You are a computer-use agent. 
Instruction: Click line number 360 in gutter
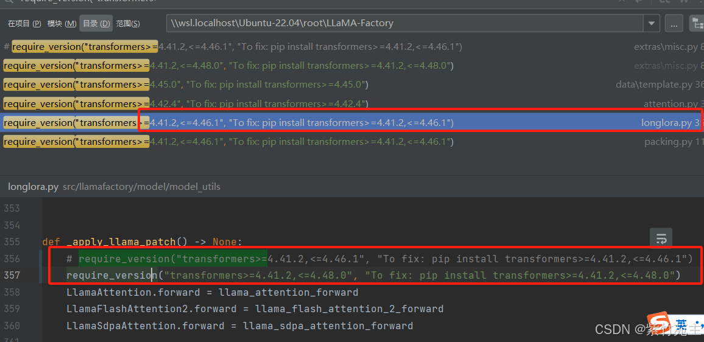(12, 326)
